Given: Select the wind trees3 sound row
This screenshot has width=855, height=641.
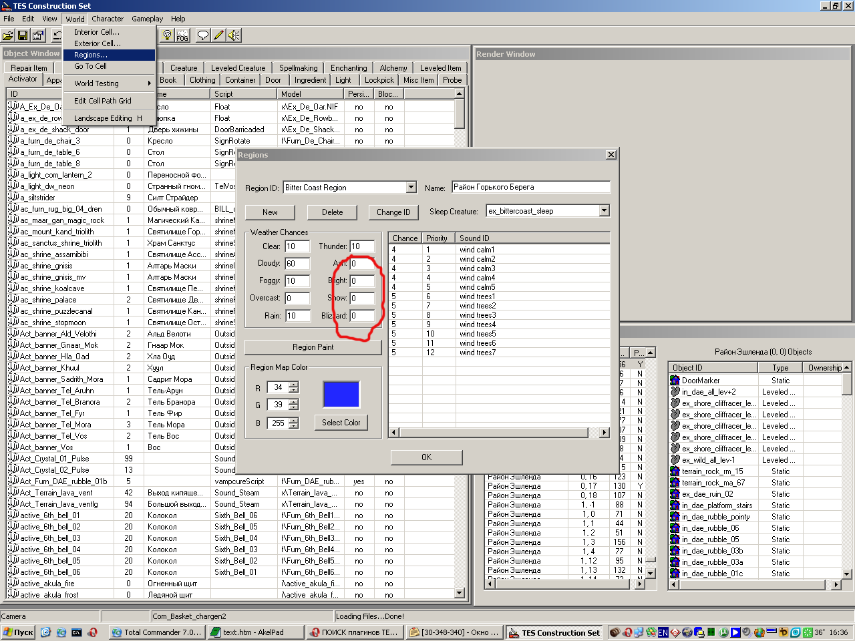Looking at the screenshot, I should (x=500, y=315).
